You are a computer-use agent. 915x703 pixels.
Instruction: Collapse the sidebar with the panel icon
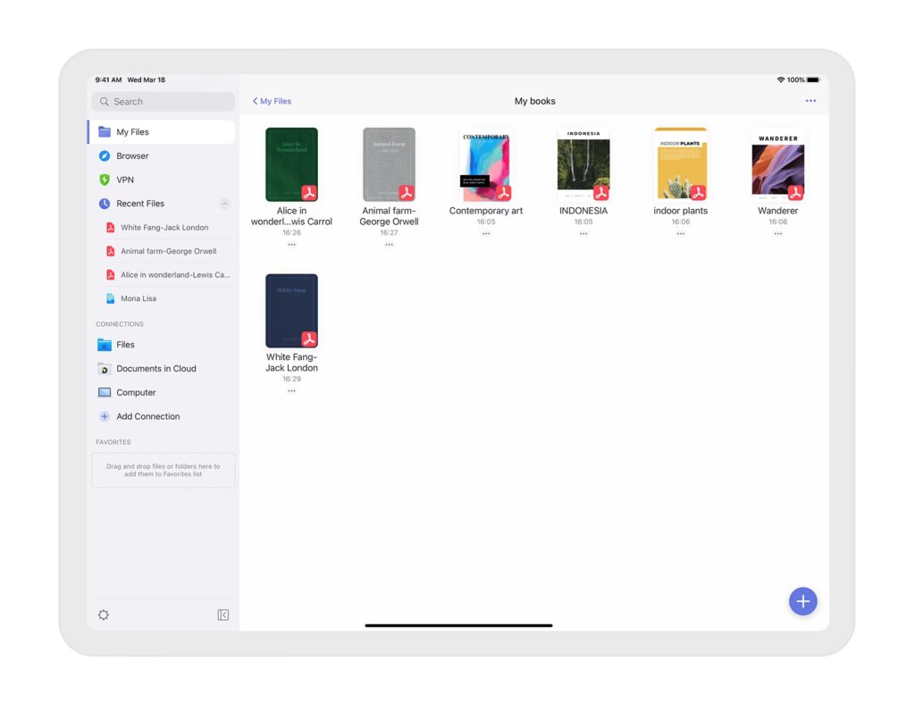223,615
